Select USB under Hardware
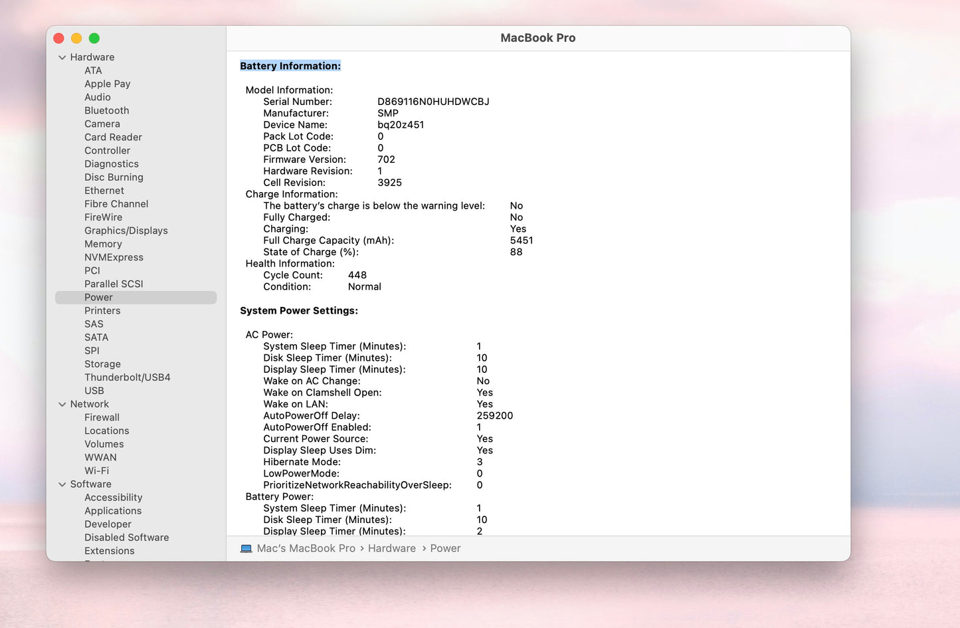 [94, 391]
